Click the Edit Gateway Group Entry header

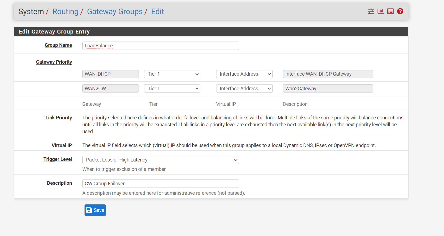pos(54,32)
